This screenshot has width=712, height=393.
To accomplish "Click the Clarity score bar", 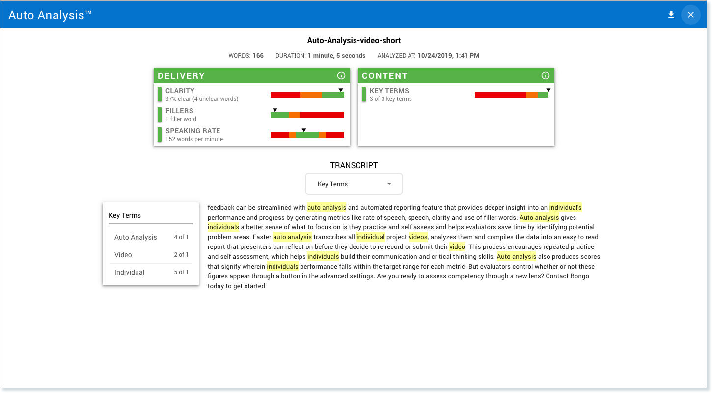I will click(x=307, y=95).
